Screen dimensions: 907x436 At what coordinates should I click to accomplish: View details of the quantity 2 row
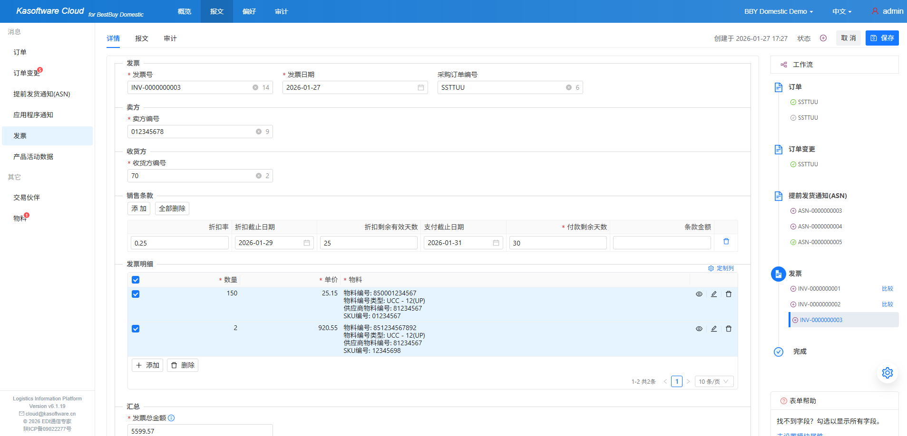click(x=699, y=329)
